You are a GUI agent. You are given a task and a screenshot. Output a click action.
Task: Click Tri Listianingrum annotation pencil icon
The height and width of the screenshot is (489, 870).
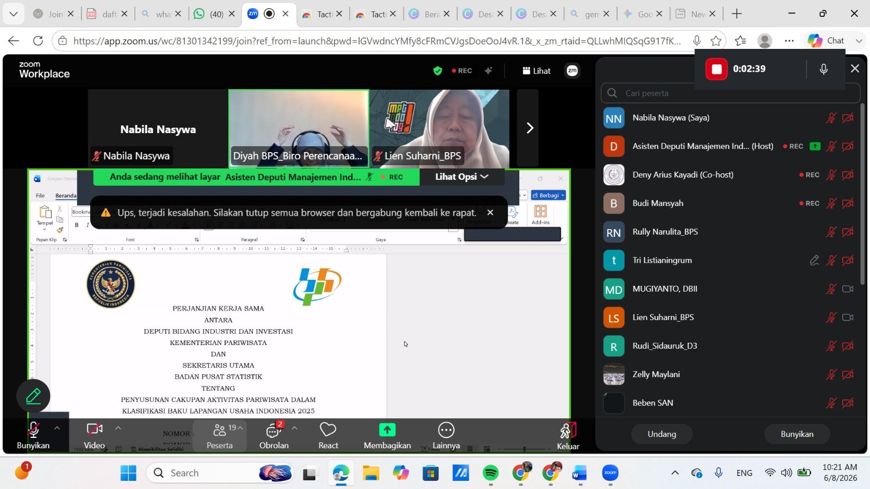[x=814, y=260]
